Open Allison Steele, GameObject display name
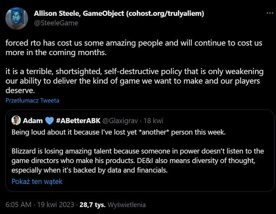 click(119, 14)
